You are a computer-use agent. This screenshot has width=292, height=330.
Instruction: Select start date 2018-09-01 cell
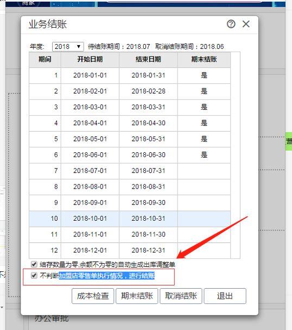90,203
